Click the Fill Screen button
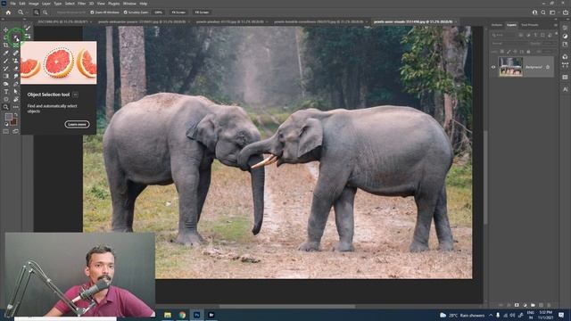Screen dimensions: 571x321 click(x=202, y=12)
